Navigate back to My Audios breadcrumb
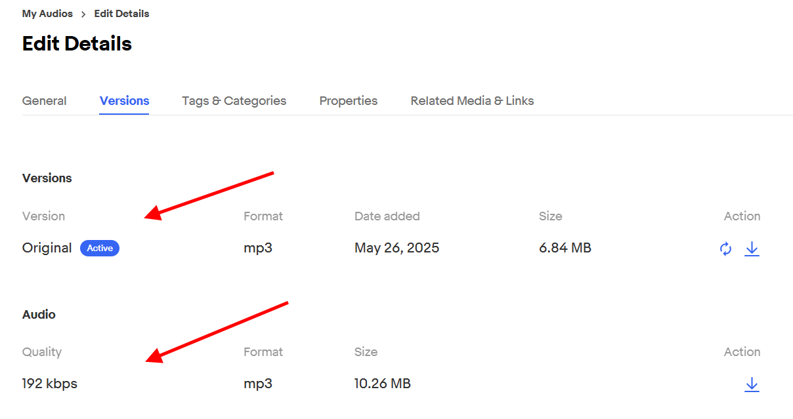Image resolution: width=793 pixels, height=419 pixels. click(47, 14)
